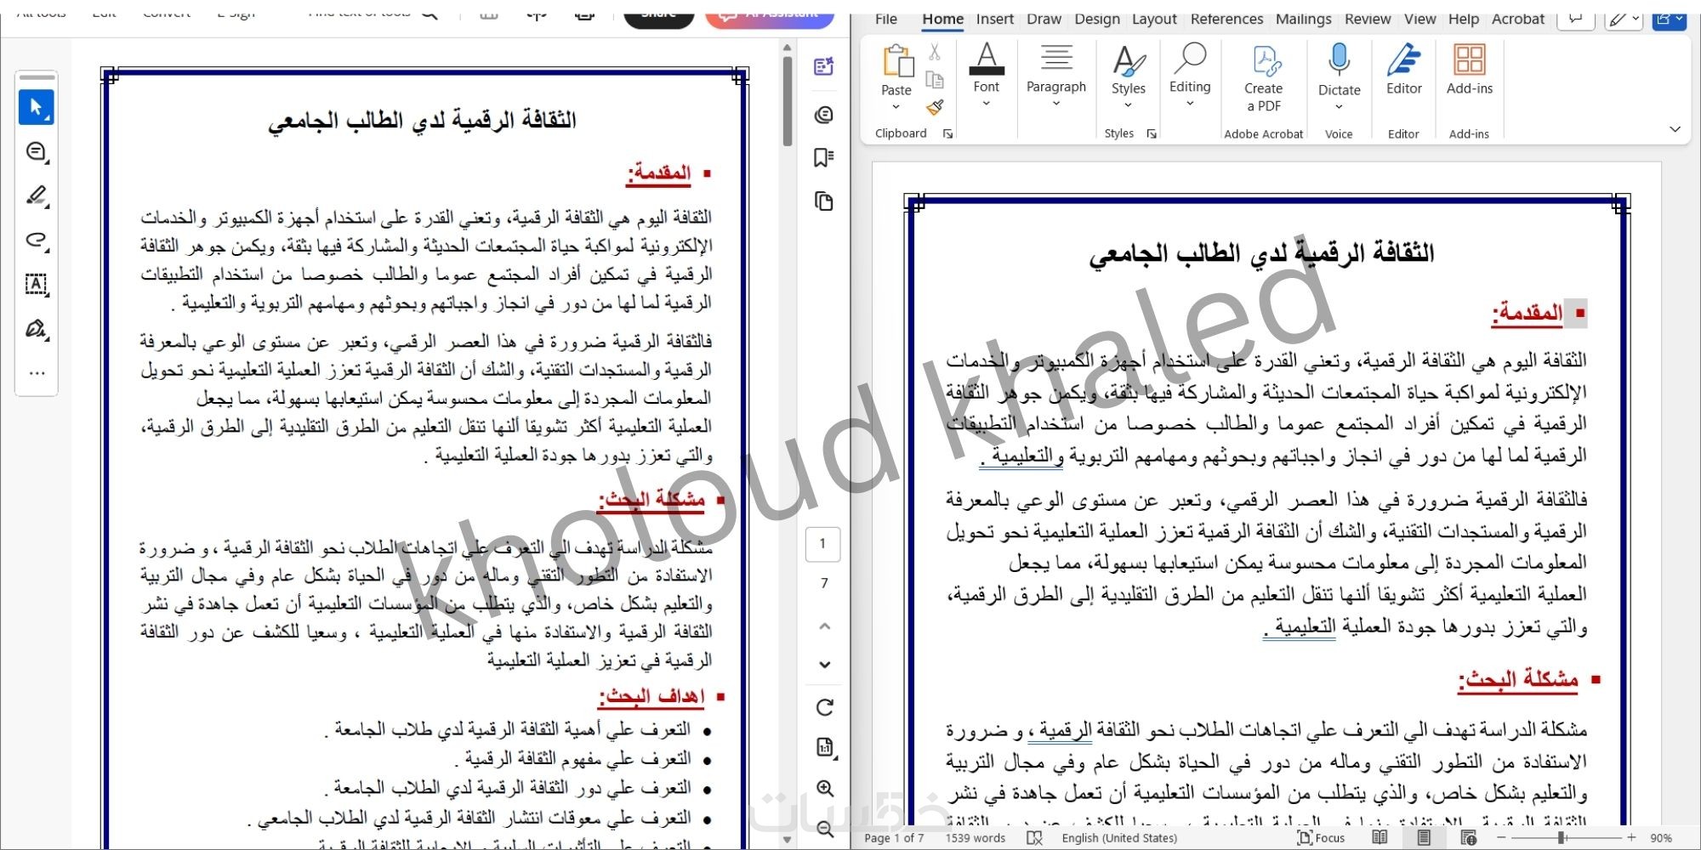1701x850 pixels.
Task: Open the Comments panel in Acrobat's right rail
Action: (823, 115)
